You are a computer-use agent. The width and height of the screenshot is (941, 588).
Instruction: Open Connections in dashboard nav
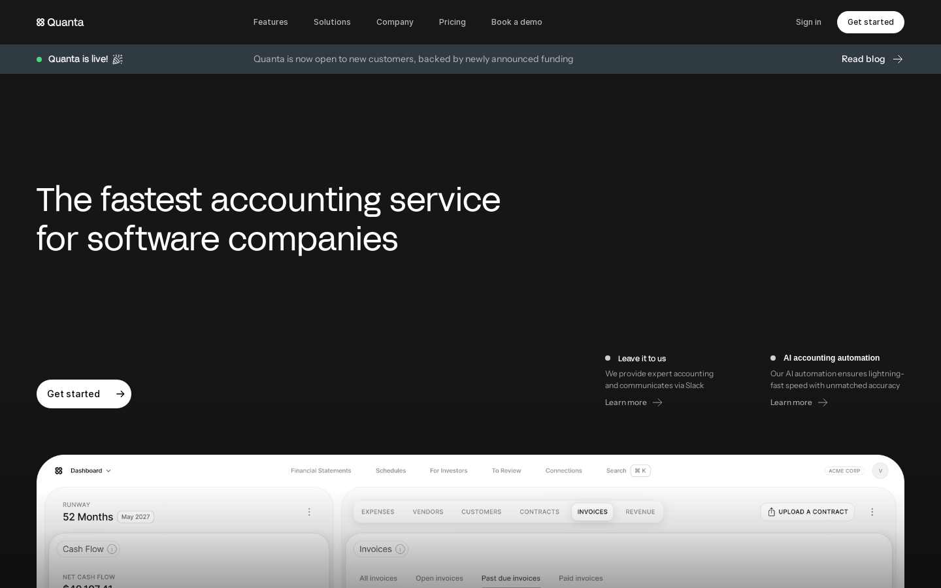[x=563, y=470]
